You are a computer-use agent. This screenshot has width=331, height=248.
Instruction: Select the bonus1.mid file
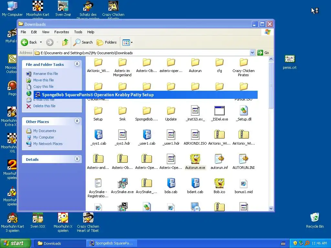[244, 186]
